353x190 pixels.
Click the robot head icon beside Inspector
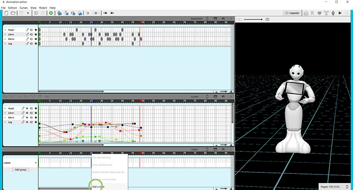[306, 13]
